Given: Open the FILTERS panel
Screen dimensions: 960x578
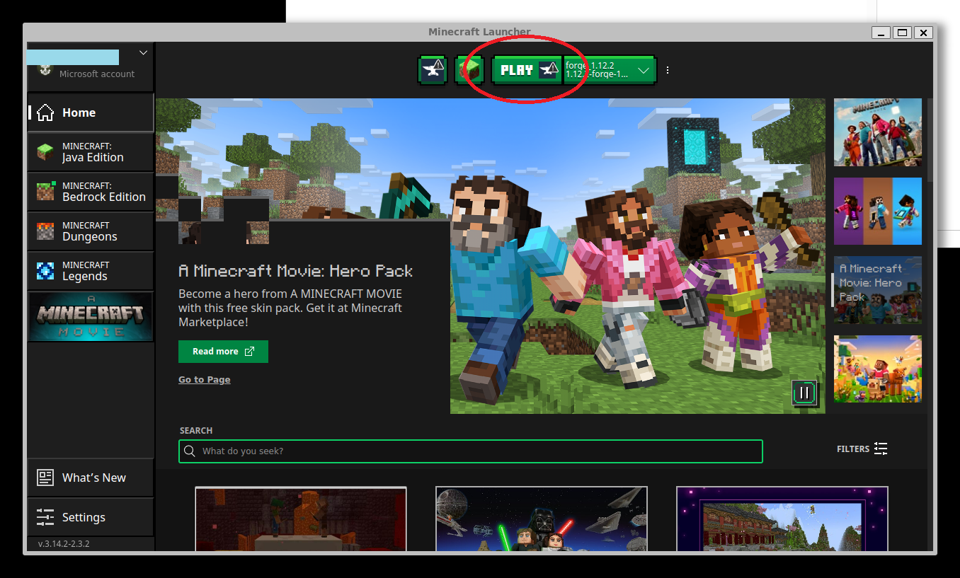Looking at the screenshot, I should pos(862,449).
